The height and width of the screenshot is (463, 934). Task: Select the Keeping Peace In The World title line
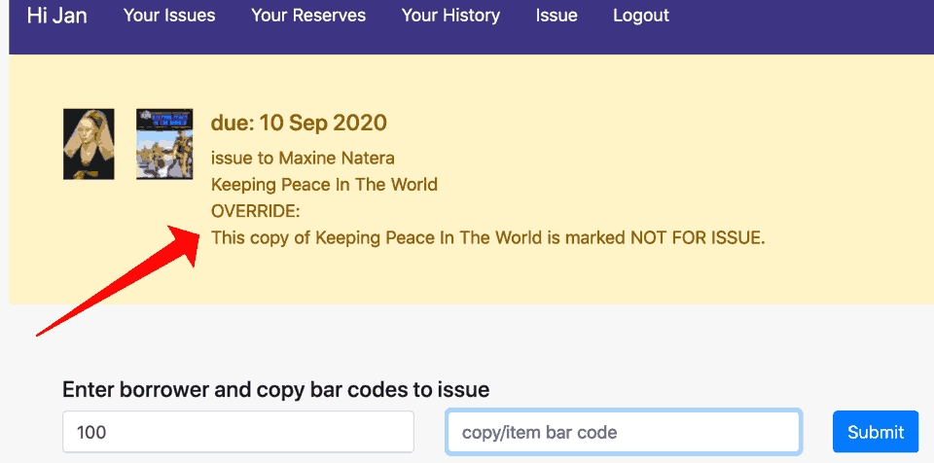324,184
